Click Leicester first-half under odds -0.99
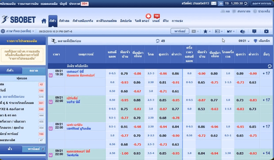The height and width of the screenshot is (160, 274). pyautogui.click(x=253, y=74)
